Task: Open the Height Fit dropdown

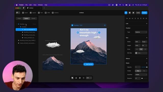Action: [144, 45]
